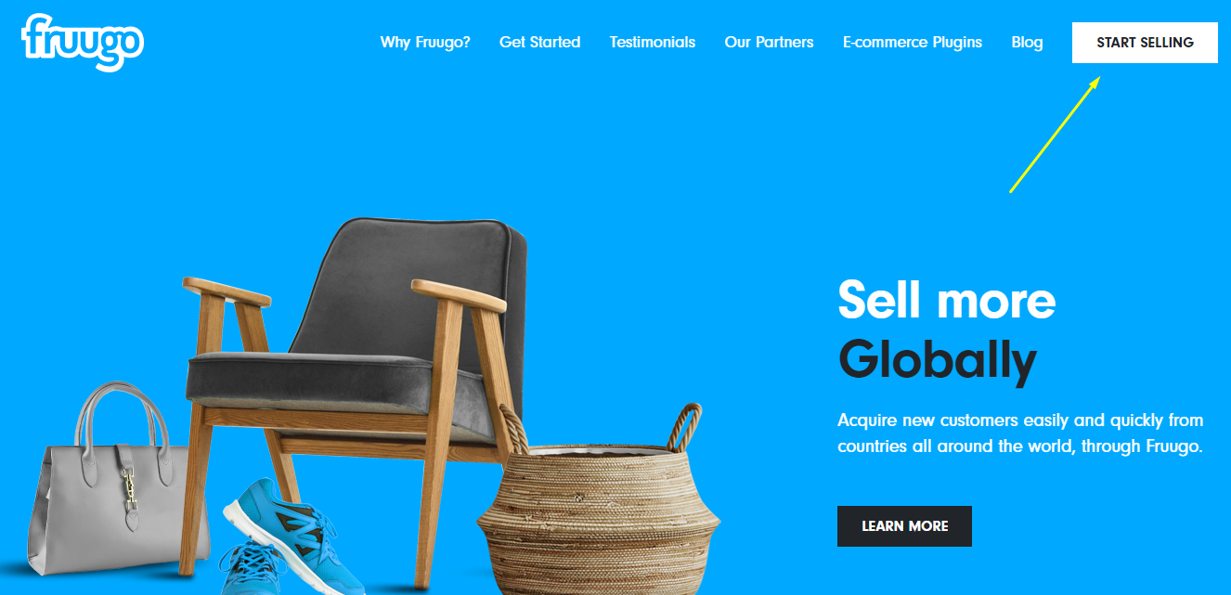The height and width of the screenshot is (595, 1231).
Task: Navigate to Our Partners
Action: coord(769,42)
